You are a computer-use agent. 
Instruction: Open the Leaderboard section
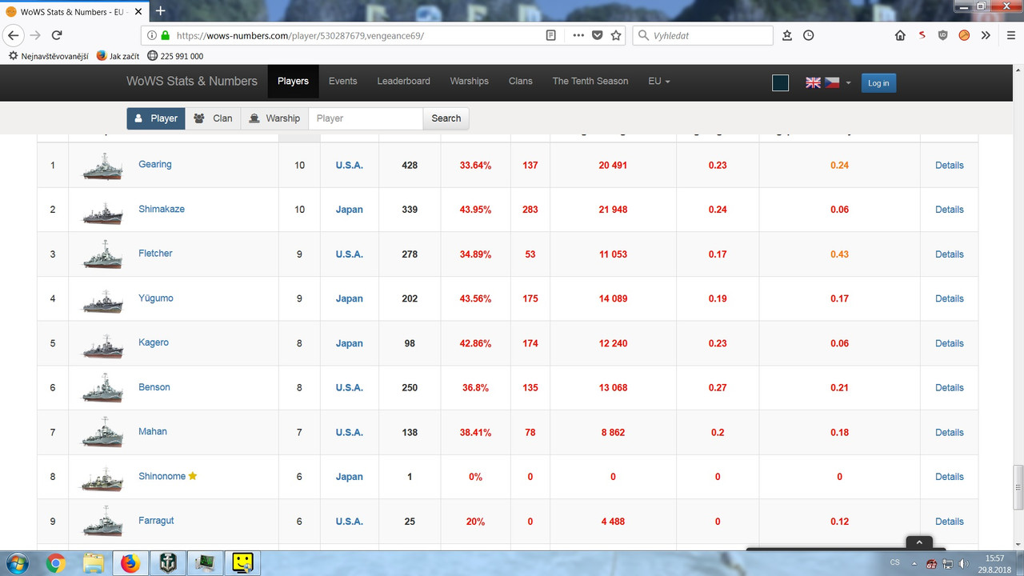tap(403, 81)
